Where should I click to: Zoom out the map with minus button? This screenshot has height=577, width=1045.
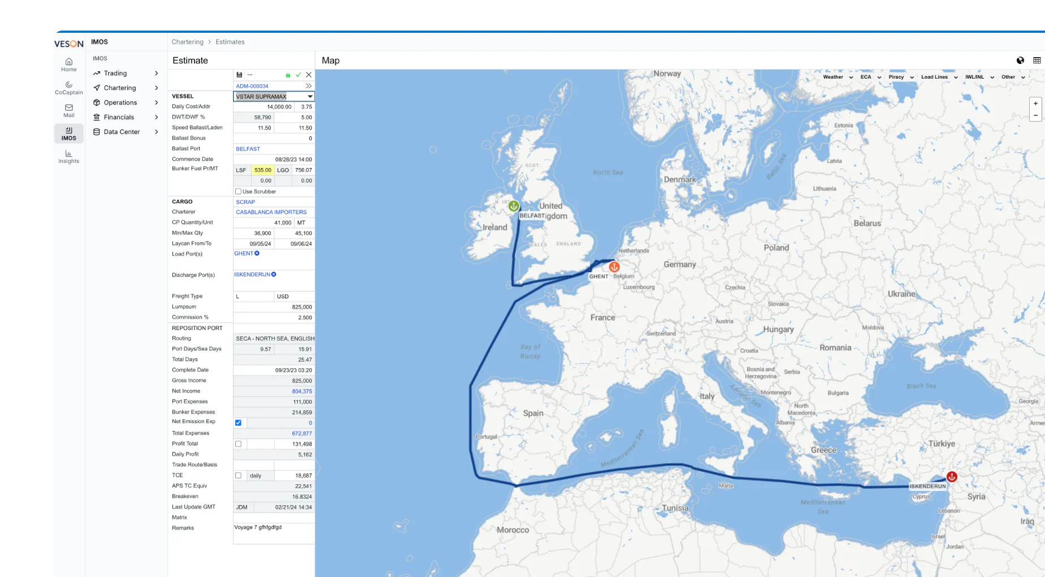tap(1035, 115)
